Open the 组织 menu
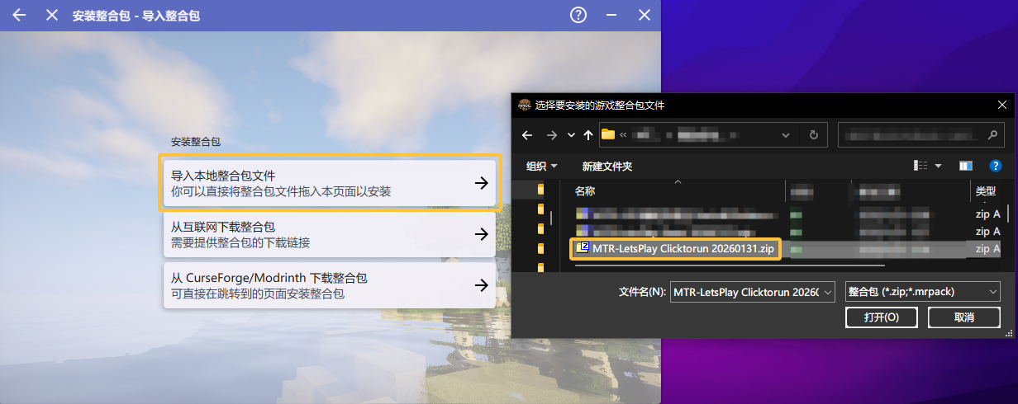Image resolution: width=1018 pixels, height=404 pixels. point(541,166)
